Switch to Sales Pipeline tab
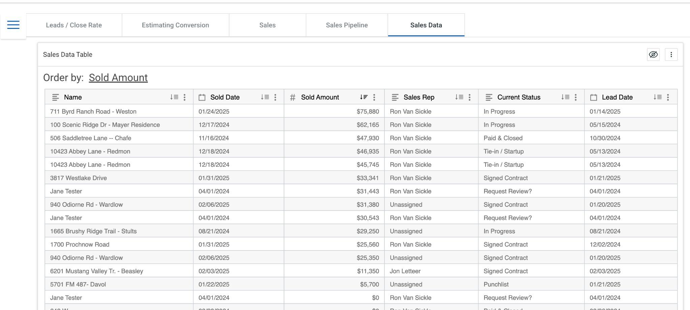The width and height of the screenshot is (690, 310). click(x=347, y=25)
